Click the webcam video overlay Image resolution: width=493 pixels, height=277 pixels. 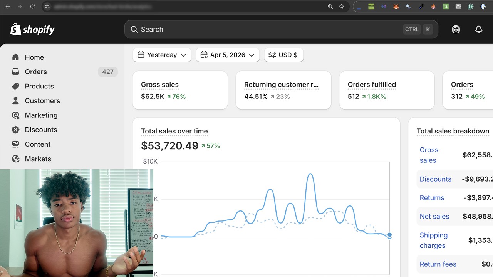[x=77, y=223]
